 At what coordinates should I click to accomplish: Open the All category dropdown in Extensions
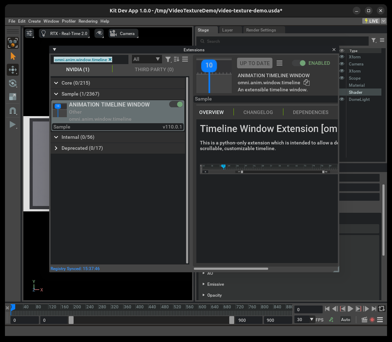click(x=146, y=59)
